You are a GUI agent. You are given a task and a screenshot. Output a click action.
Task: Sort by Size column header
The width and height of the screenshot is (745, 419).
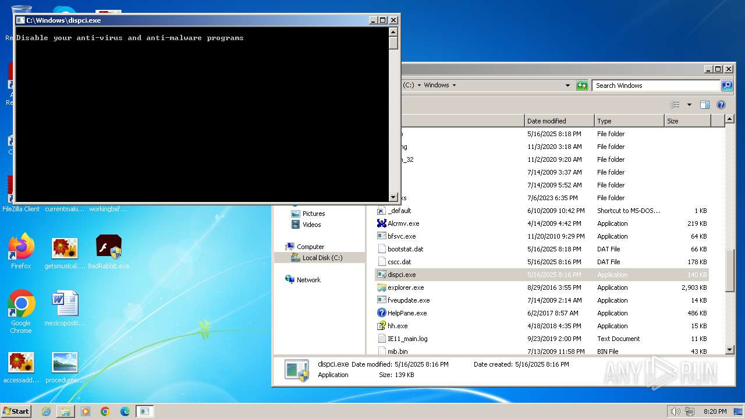[x=687, y=121]
